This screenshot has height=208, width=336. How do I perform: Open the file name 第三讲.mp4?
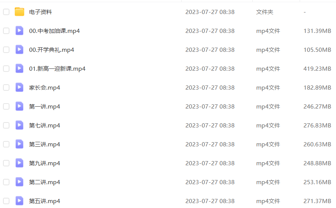tap(45, 144)
